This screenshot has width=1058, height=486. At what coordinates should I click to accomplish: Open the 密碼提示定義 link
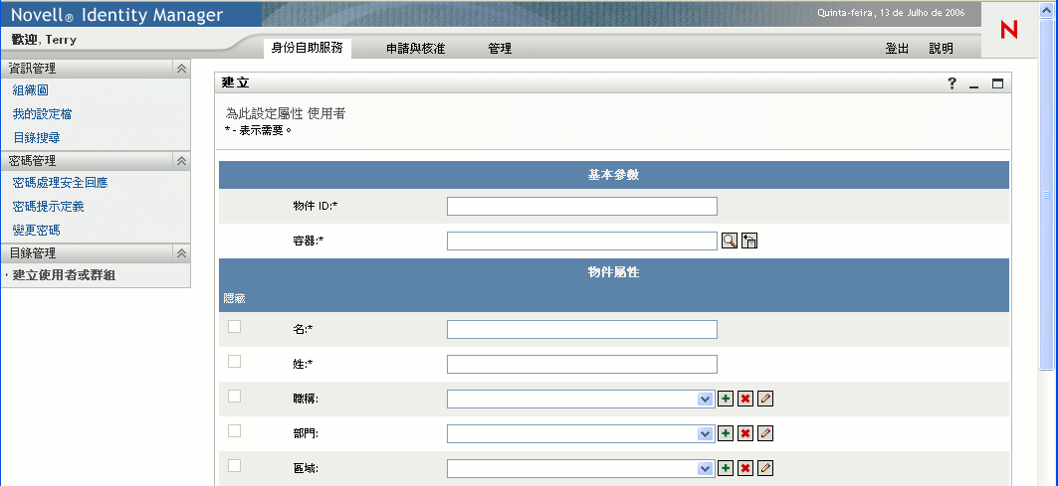tap(48, 207)
